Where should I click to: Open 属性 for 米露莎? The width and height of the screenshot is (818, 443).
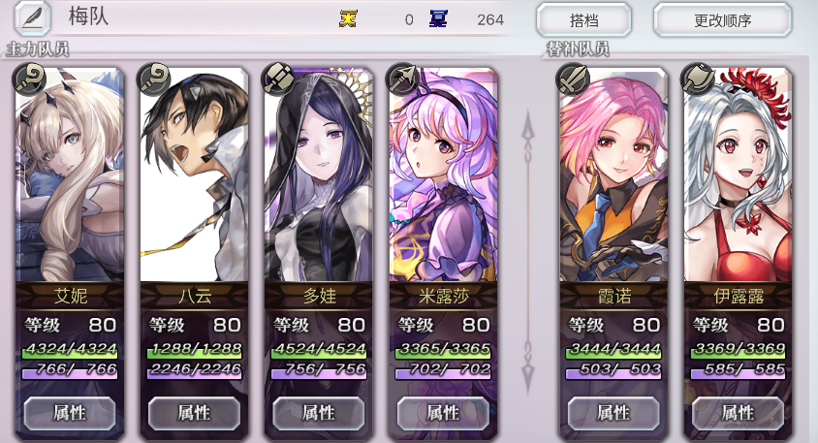(x=443, y=413)
